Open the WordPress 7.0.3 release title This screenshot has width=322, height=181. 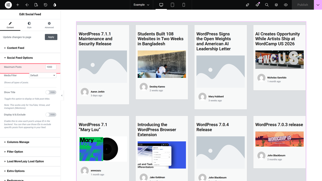pyautogui.click(x=279, y=125)
